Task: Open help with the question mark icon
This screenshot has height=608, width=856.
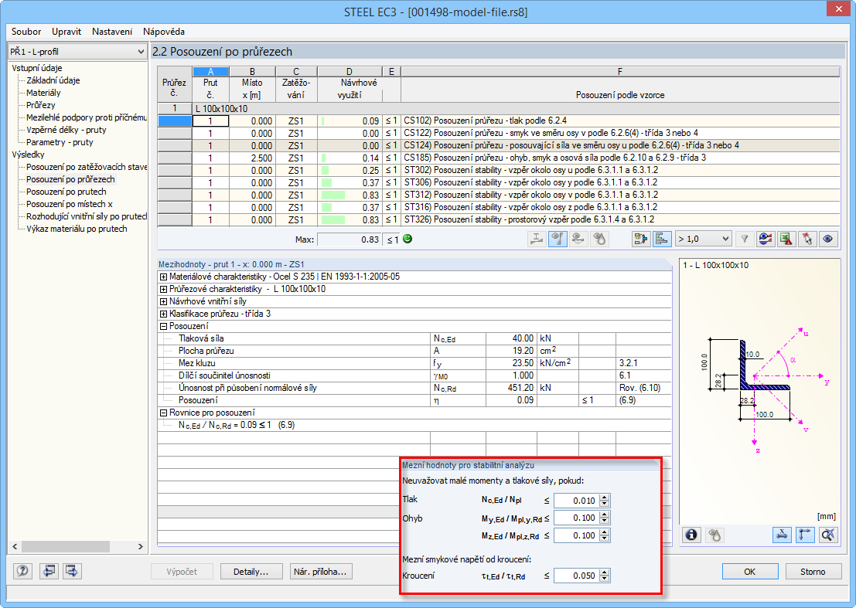Action: (22, 571)
